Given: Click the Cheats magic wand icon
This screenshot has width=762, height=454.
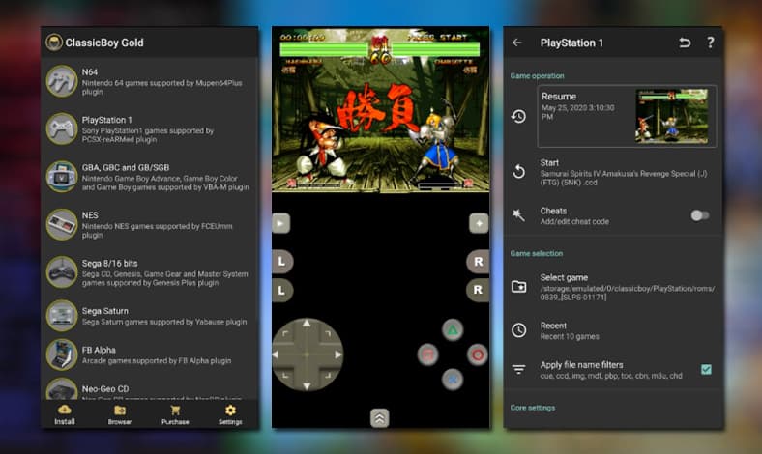Looking at the screenshot, I should pyautogui.click(x=518, y=215).
